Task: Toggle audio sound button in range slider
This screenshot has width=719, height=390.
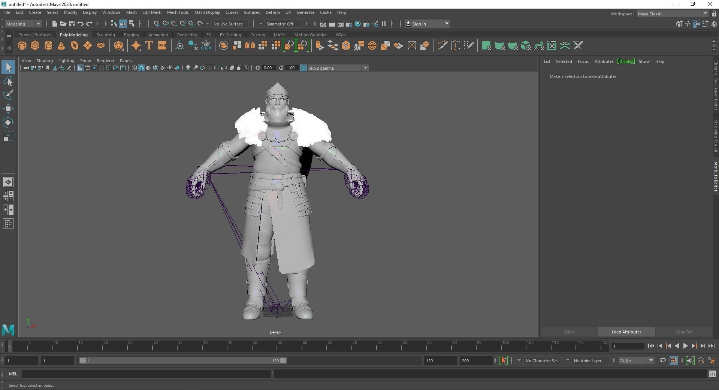Action: (690, 360)
